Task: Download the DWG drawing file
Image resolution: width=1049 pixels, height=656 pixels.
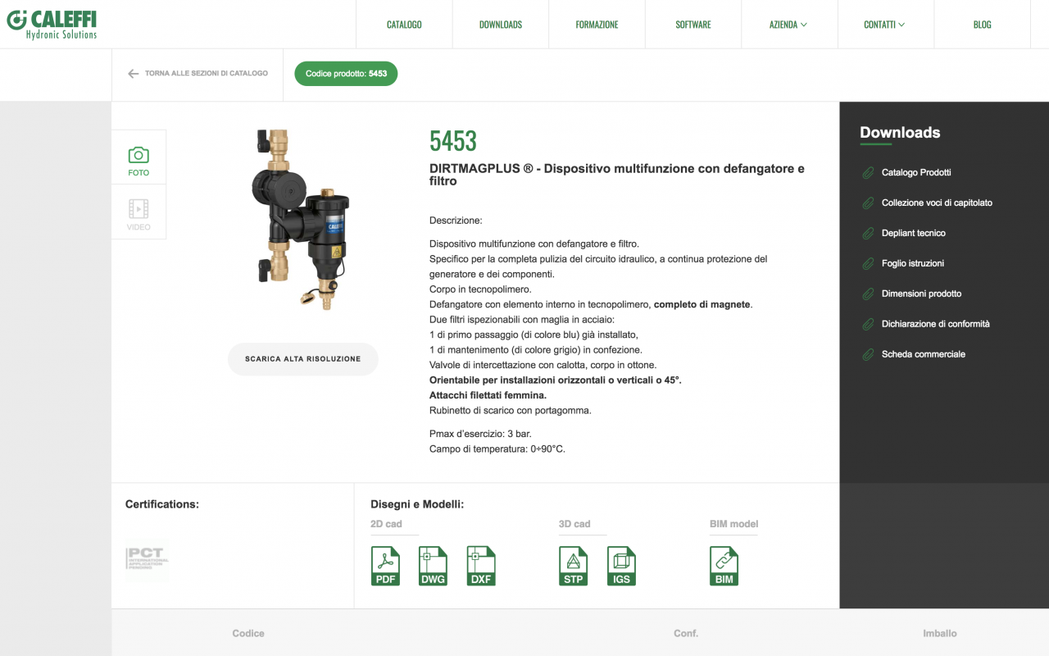Action: (433, 566)
